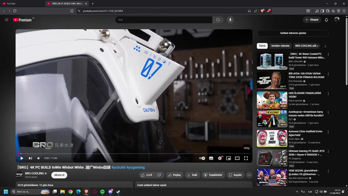Open options for Azerbaycan–Ermenistan video
348x196 pixels.
(328, 112)
